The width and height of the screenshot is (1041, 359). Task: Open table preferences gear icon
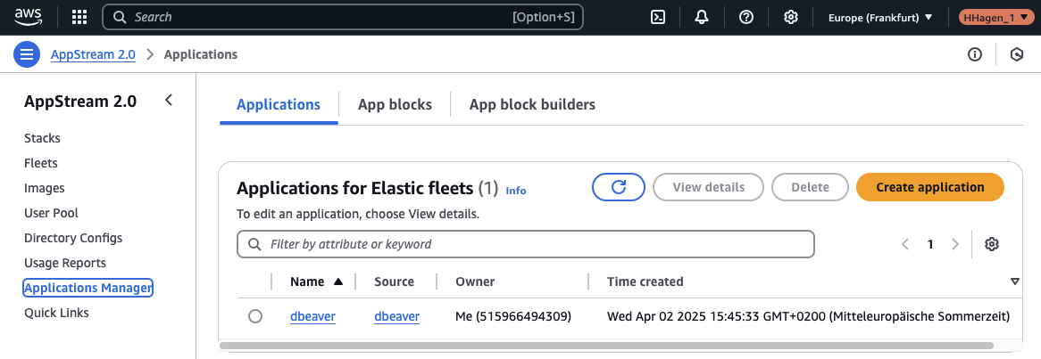click(x=992, y=244)
